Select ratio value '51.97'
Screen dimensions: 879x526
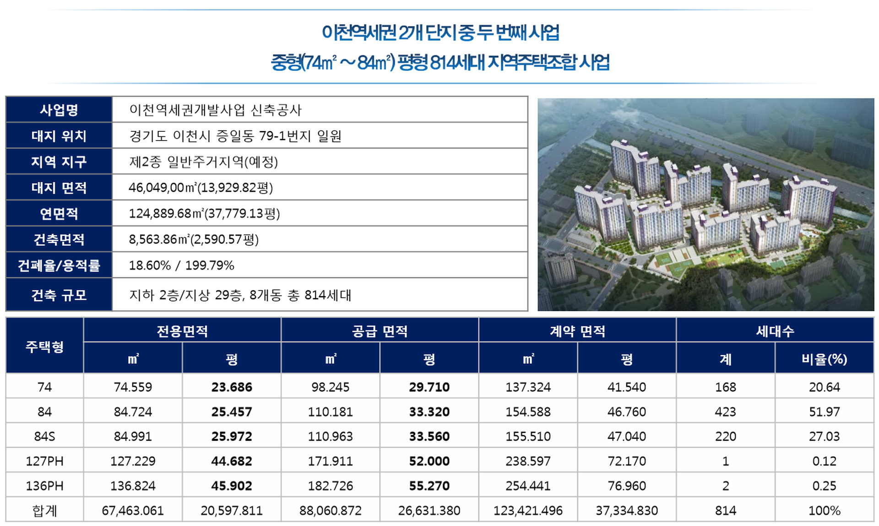[825, 412]
